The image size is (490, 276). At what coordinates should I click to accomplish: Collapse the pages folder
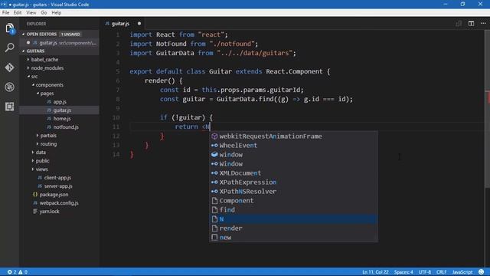pyautogui.click(x=47, y=94)
